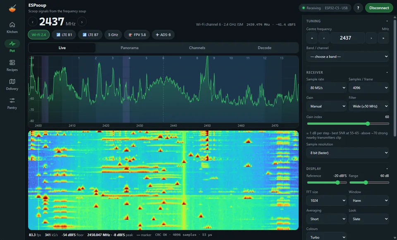Jump centre frequency far up with double-right arrow
This screenshot has width=397, height=240.
[383, 38]
